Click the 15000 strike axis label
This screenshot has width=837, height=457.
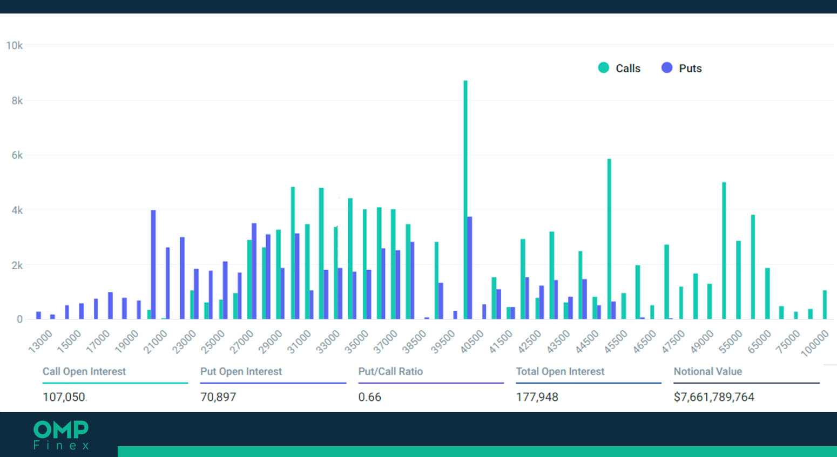(69, 342)
